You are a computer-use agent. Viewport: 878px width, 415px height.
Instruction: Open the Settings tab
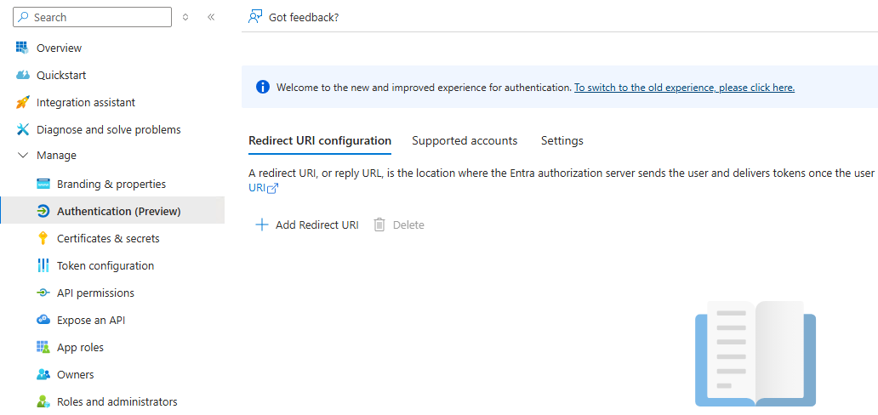(562, 140)
